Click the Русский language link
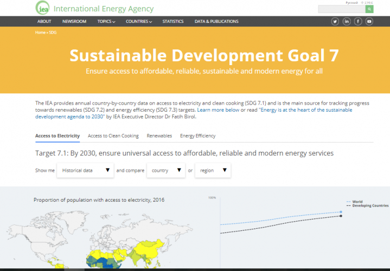 [x=351, y=3]
